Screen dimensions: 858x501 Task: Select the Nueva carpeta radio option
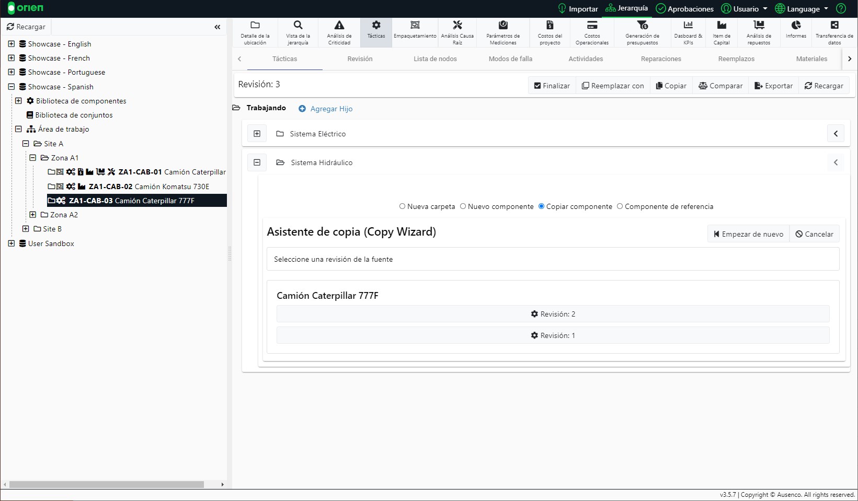click(x=403, y=206)
